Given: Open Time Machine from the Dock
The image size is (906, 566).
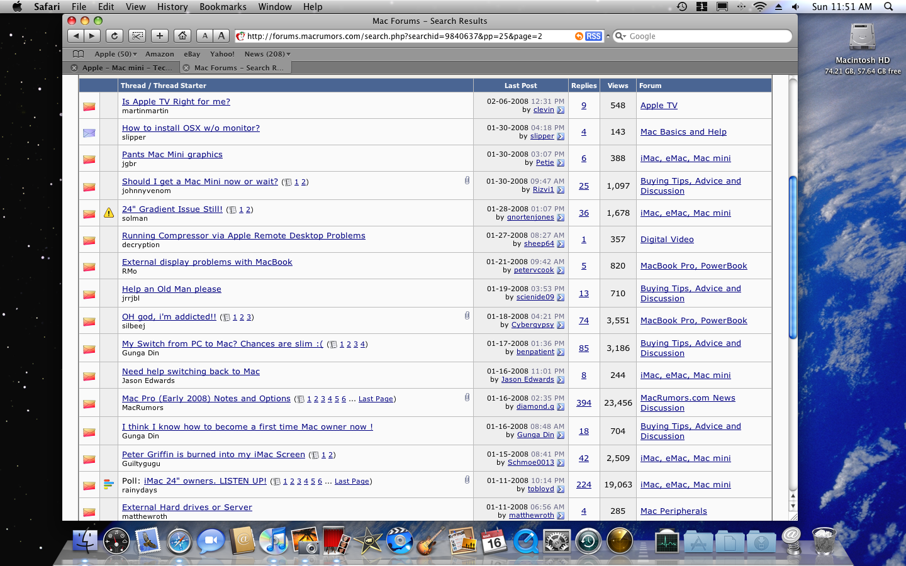Looking at the screenshot, I should [588, 540].
